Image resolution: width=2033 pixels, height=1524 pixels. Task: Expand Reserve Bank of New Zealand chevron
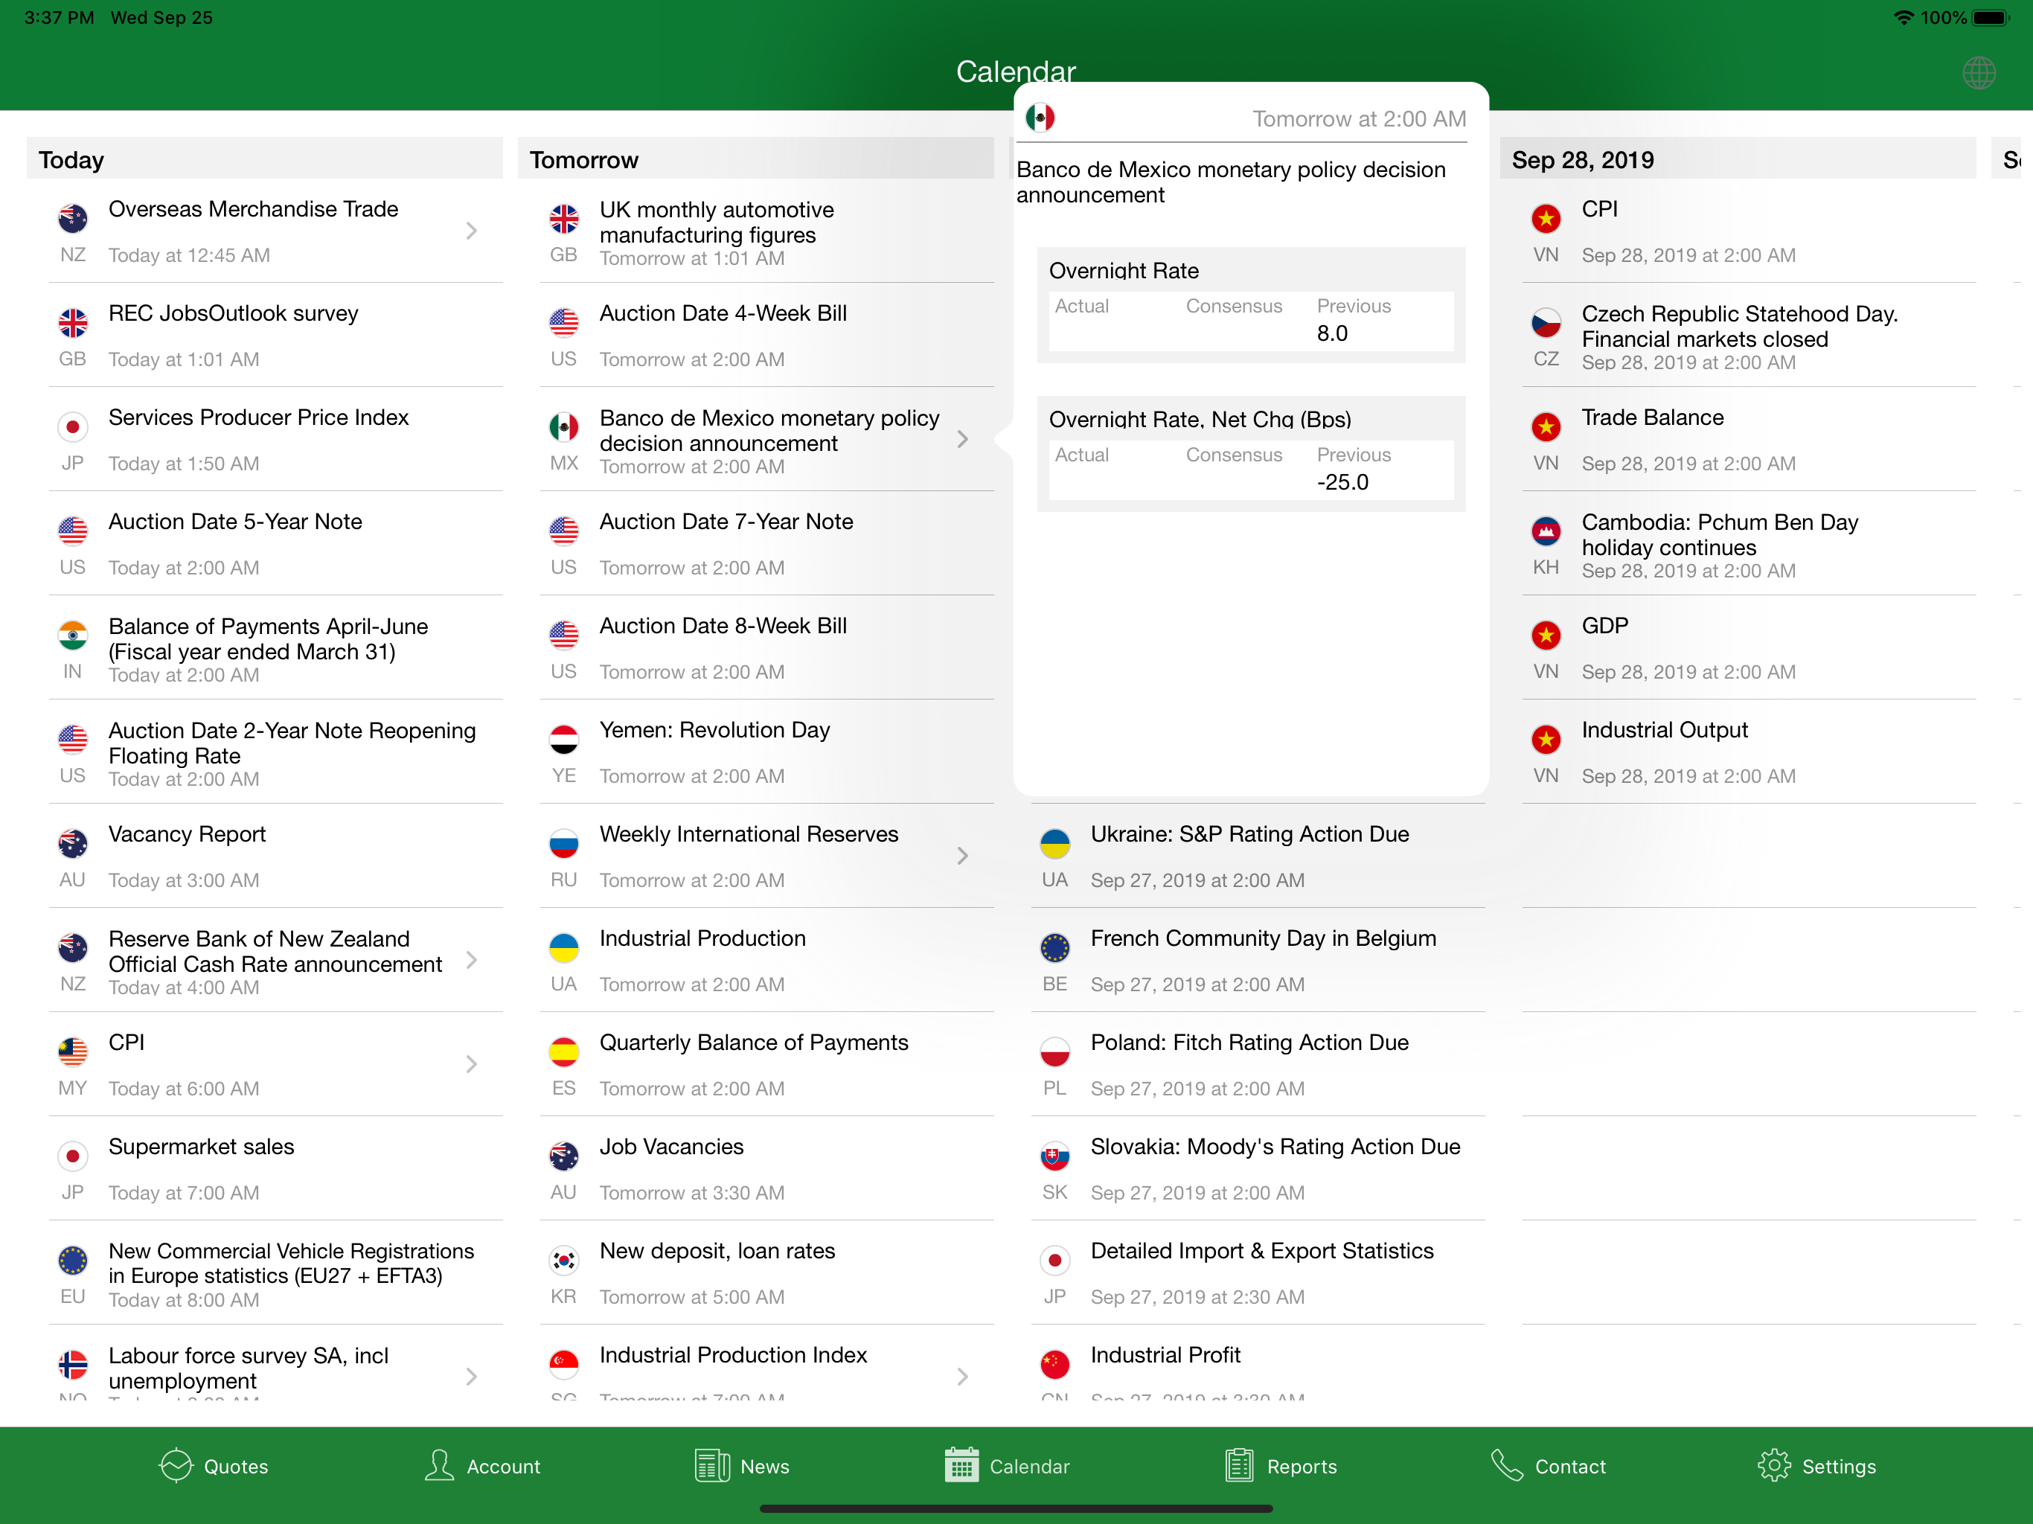[x=472, y=960]
